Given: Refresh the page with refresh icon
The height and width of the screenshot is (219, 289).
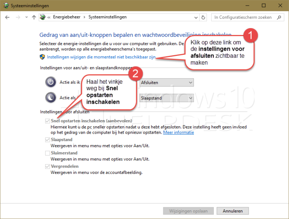Looking at the screenshot, I should click(203, 18).
